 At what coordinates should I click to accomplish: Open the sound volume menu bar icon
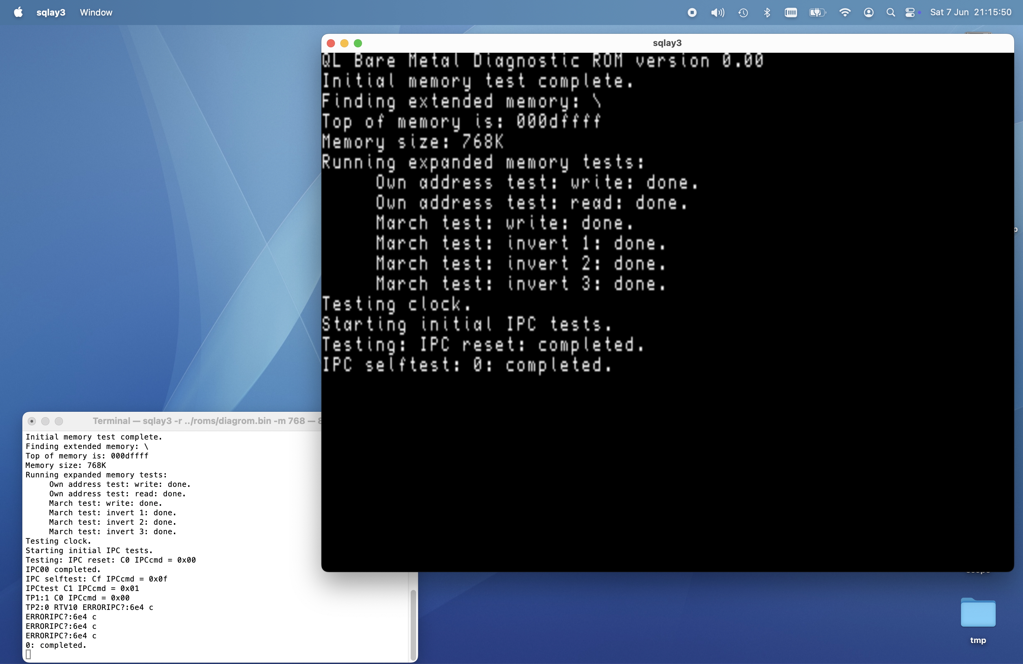click(x=718, y=13)
